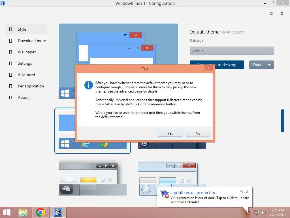This screenshot has width=290, height=218.
Task: Open File Explorer from the taskbar
Action: (23, 212)
